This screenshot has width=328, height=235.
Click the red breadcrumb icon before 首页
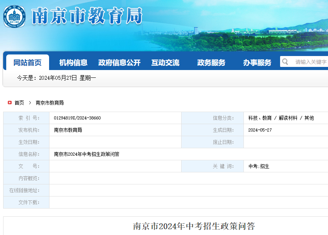(x=10, y=103)
